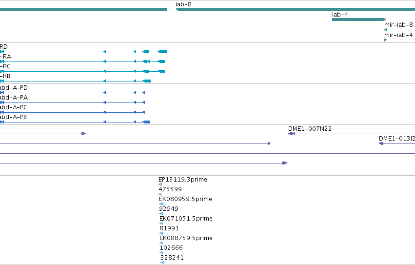The width and height of the screenshot is (415, 265).
Task: Click the mir-iab-4 label
Action: 398,35
